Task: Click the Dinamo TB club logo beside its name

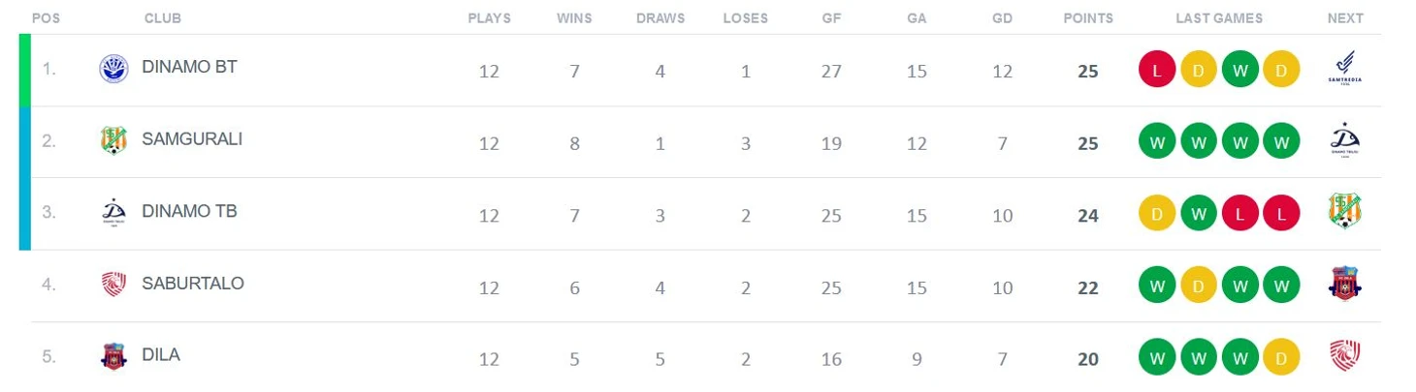Action: click(113, 213)
